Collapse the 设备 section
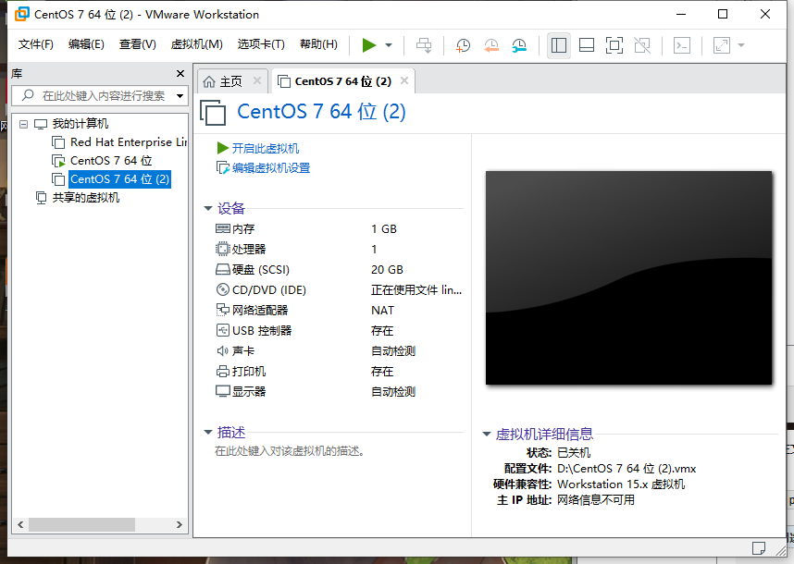Viewport: 794px width, 564px height. [207, 208]
